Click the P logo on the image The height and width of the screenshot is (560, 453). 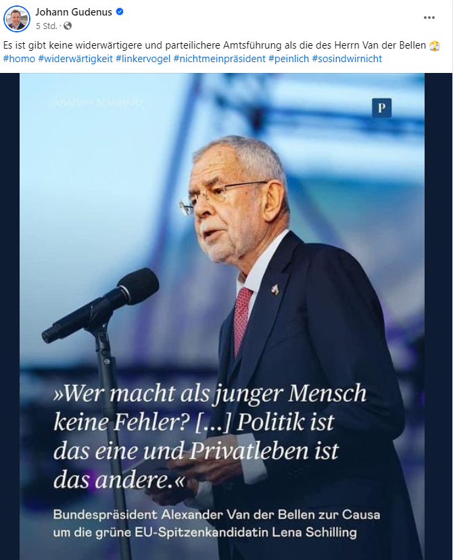click(x=381, y=107)
